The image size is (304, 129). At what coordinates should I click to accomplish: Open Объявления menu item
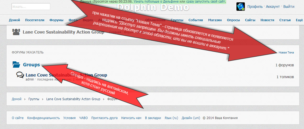click(155, 20)
